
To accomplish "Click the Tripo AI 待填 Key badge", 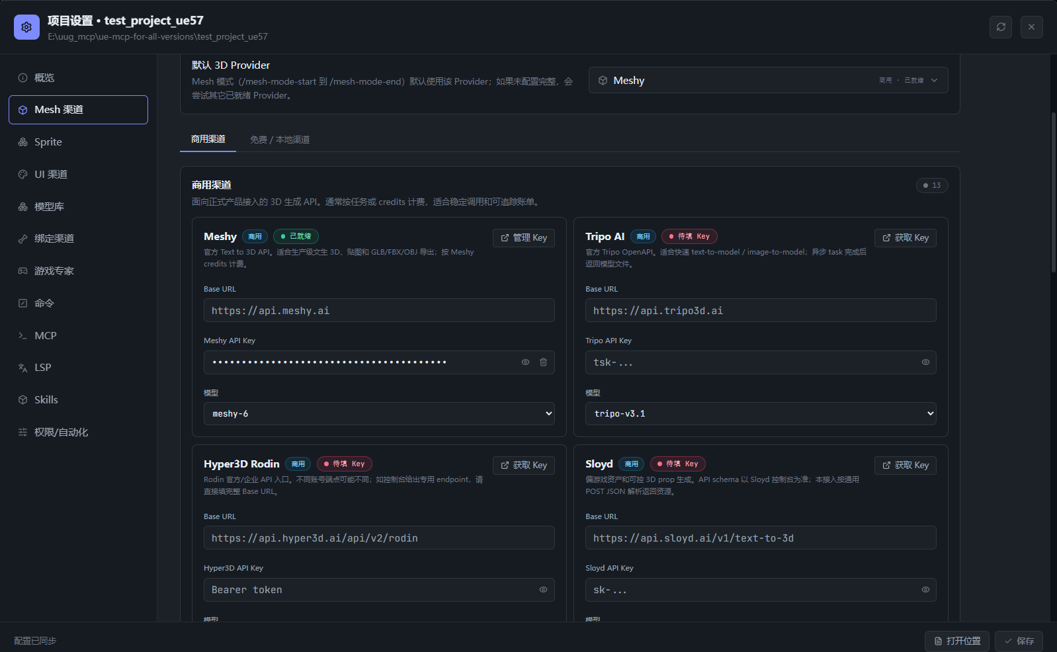I will click(x=689, y=237).
